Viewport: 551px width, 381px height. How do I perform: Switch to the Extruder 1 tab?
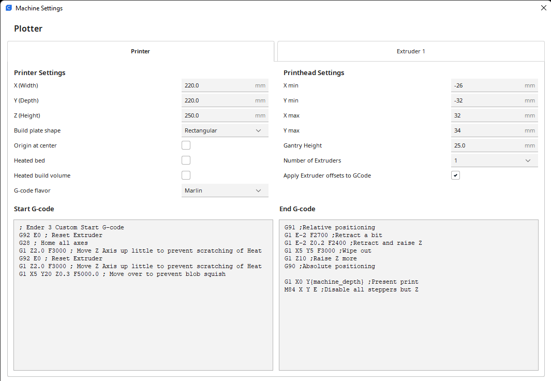click(x=411, y=51)
